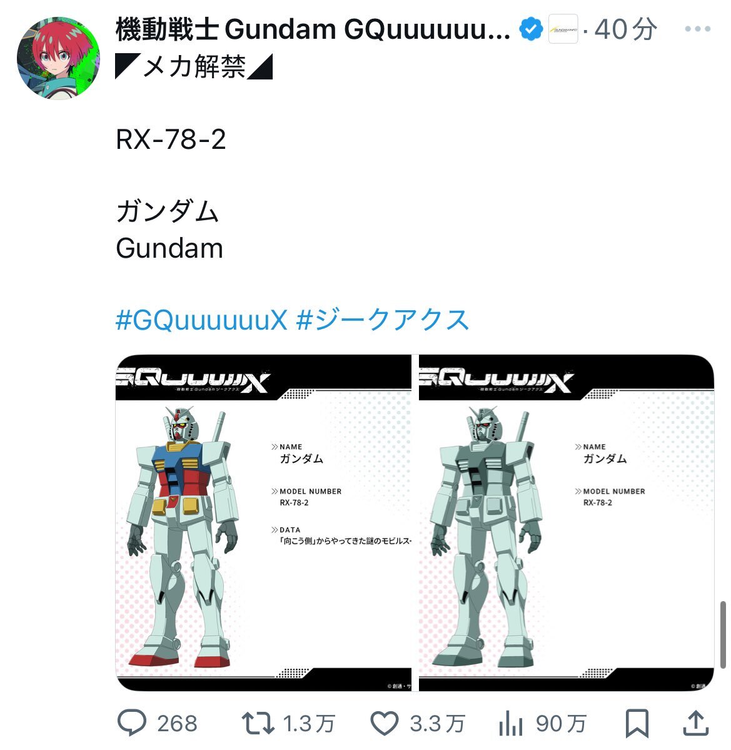The width and height of the screenshot is (731, 750).
Task: Open the account name 機動戦士 Gundam GQuuuuuuX
Action: point(313,29)
